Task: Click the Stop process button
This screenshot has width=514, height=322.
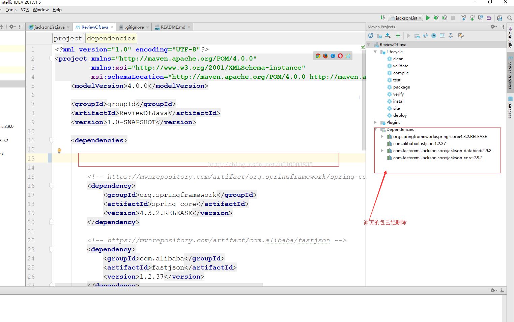Action: [453, 18]
